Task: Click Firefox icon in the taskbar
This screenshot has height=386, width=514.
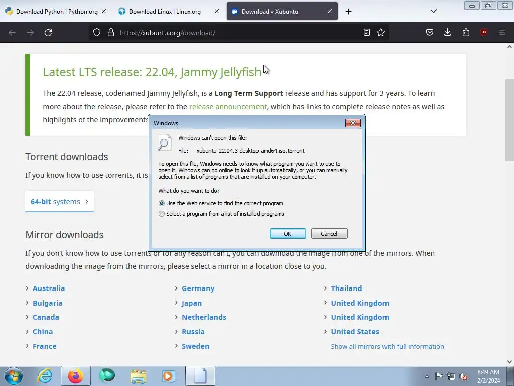Action: click(x=76, y=376)
